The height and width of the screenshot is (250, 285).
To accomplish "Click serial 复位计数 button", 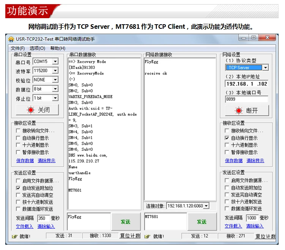I will (x=130, y=236).
